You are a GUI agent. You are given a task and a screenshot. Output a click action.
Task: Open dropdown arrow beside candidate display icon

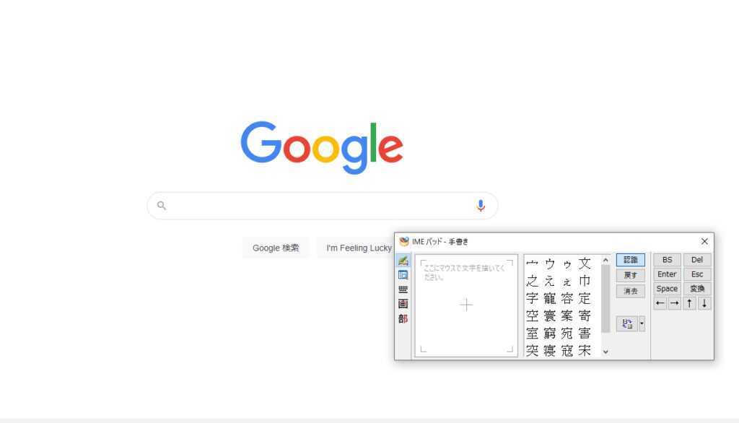[642, 324]
